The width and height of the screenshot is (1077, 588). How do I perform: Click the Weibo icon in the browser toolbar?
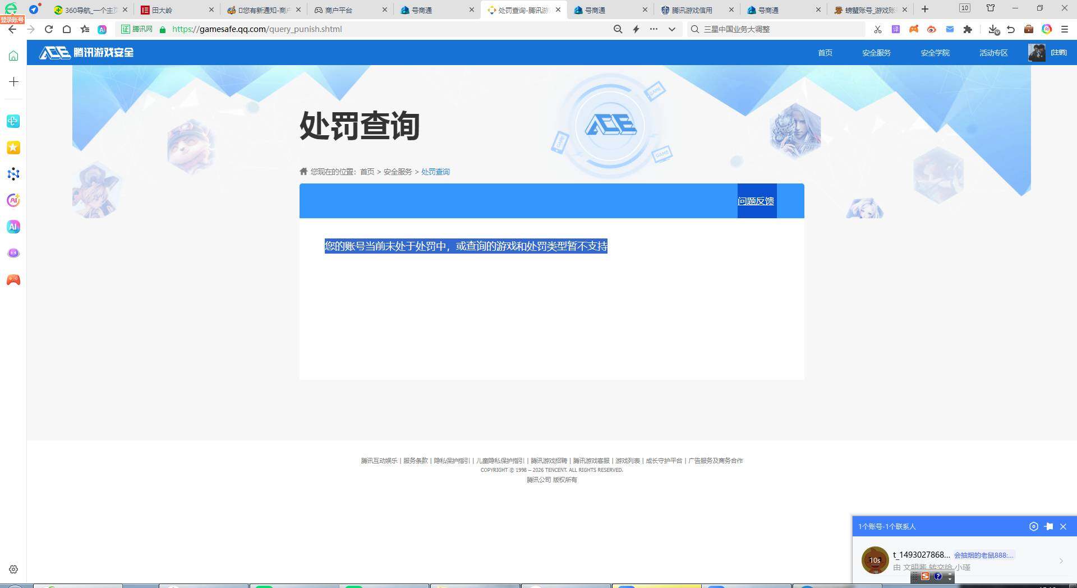931,29
